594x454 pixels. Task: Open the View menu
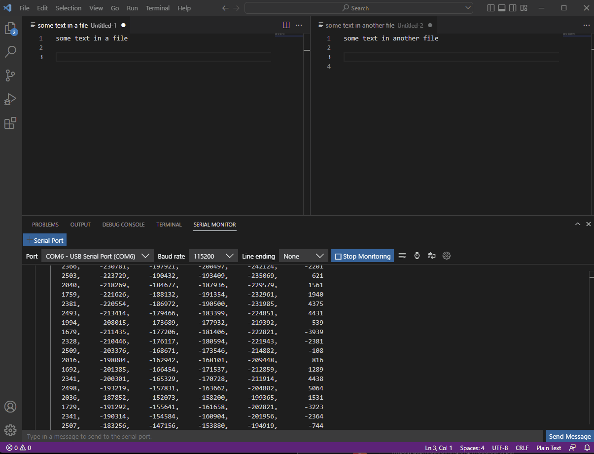96,8
